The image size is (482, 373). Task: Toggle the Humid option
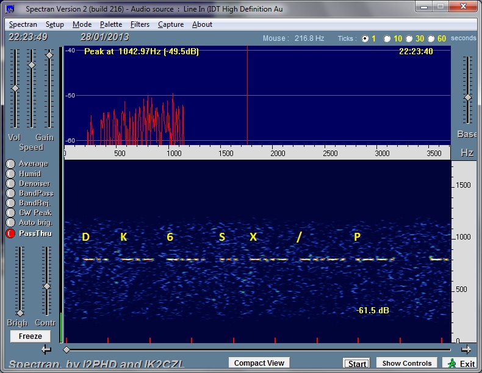point(10,174)
